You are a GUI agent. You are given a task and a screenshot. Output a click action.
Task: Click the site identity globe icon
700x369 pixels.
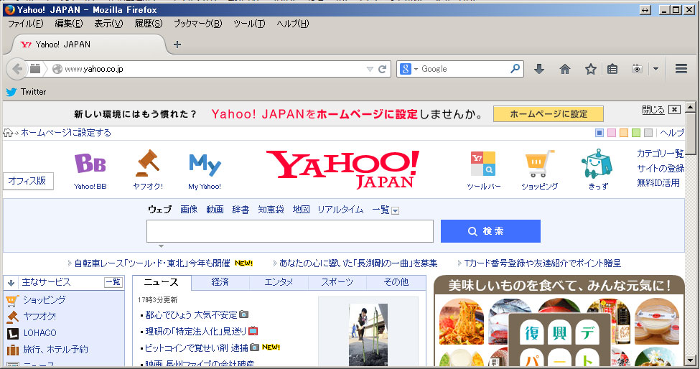coord(57,69)
